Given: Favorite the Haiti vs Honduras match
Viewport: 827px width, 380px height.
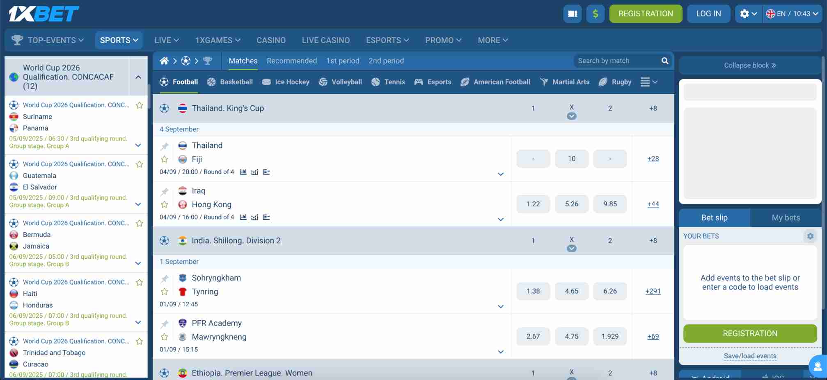Looking at the screenshot, I should coord(140,282).
